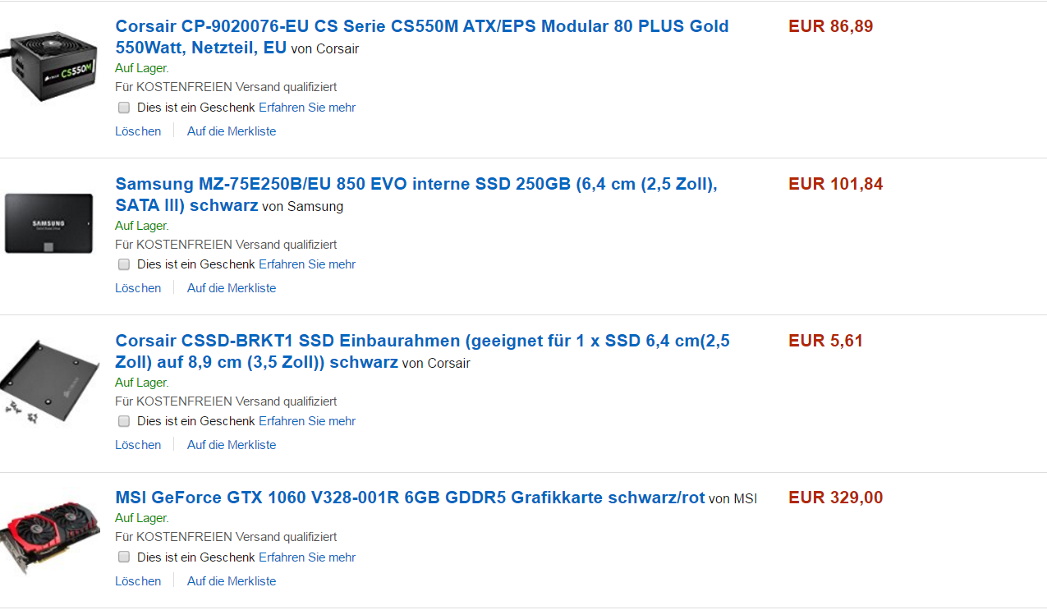Check gift box for MSI GeForce GTX 1060
Screen dimensions: 1047x610
click(x=124, y=557)
